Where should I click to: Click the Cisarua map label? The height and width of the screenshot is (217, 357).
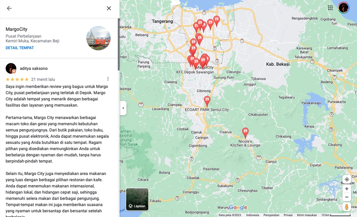225,132
